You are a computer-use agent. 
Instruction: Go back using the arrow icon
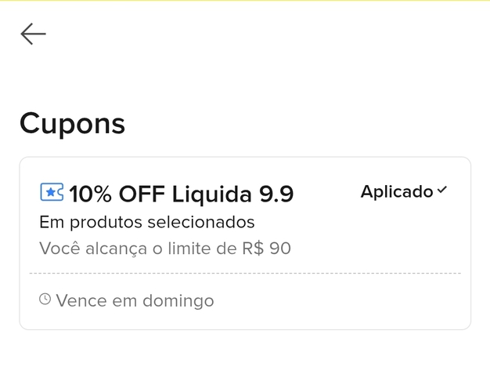(33, 34)
